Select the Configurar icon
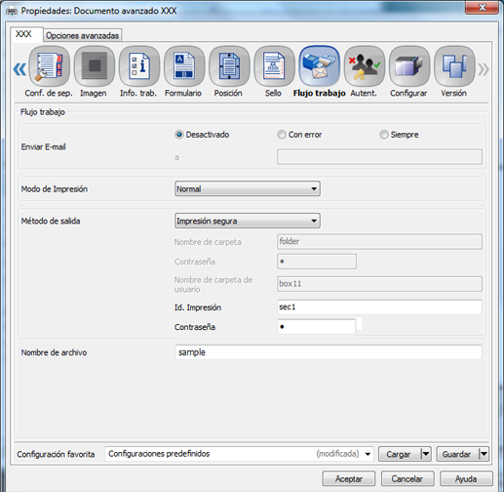Image resolution: width=504 pixels, height=492 pixels. click(409, 66)
